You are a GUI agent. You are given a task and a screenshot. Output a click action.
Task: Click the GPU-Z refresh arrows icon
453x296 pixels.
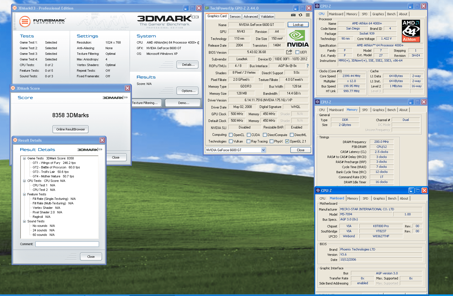tap(300, 15)
